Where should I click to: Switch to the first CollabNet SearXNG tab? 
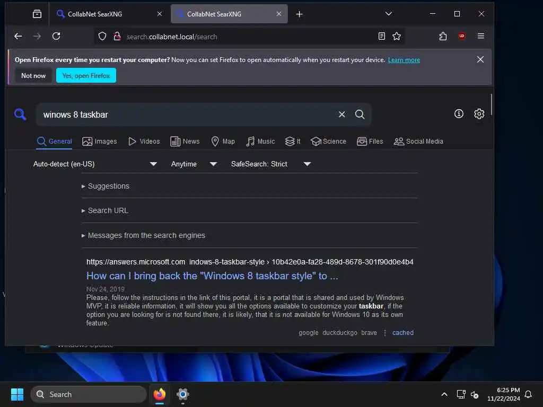(x=107, y=14)
